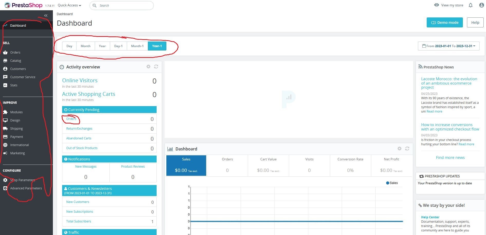This screenshot has height=235, width=486.
Task: Click the Help button
Action: [475, 22]
